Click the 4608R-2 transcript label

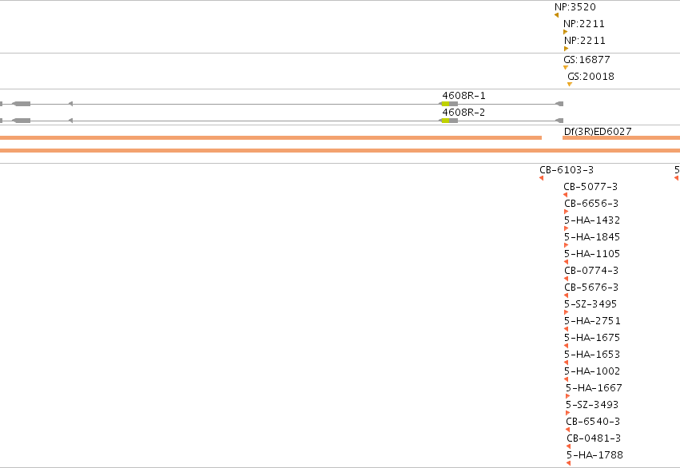click(463, 113)
